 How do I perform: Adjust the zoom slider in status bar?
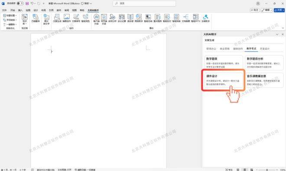click(x=267, y=170)
